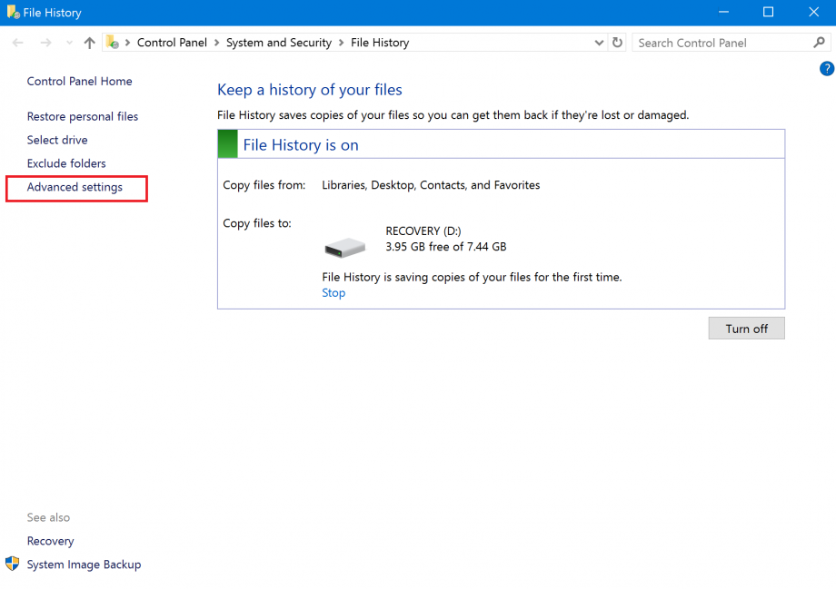Expand the forward history chevron
The image size is (836, 589).
68,43
